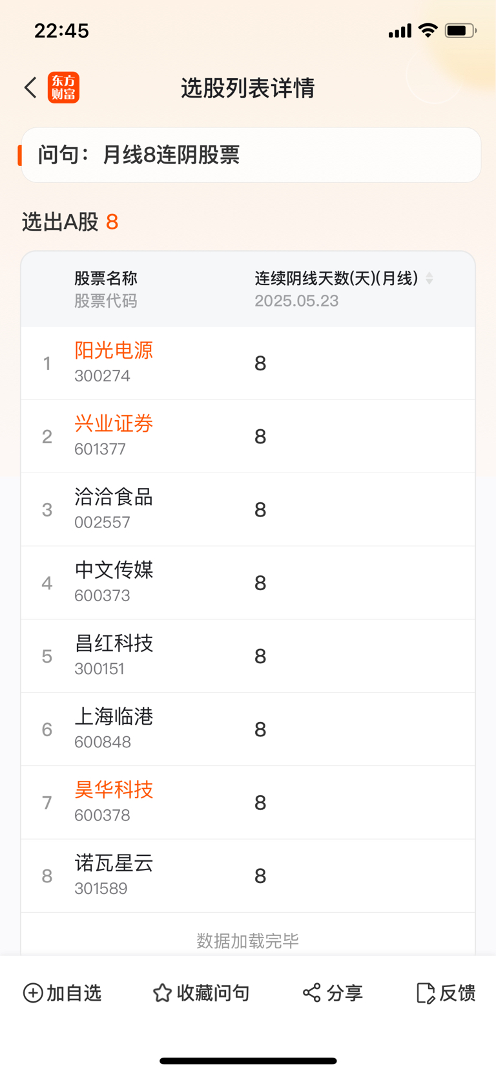Tap the 加自选 plus icon
Image resolution: width=496 pixels, height=1075 pixels.
click(33, 992)
